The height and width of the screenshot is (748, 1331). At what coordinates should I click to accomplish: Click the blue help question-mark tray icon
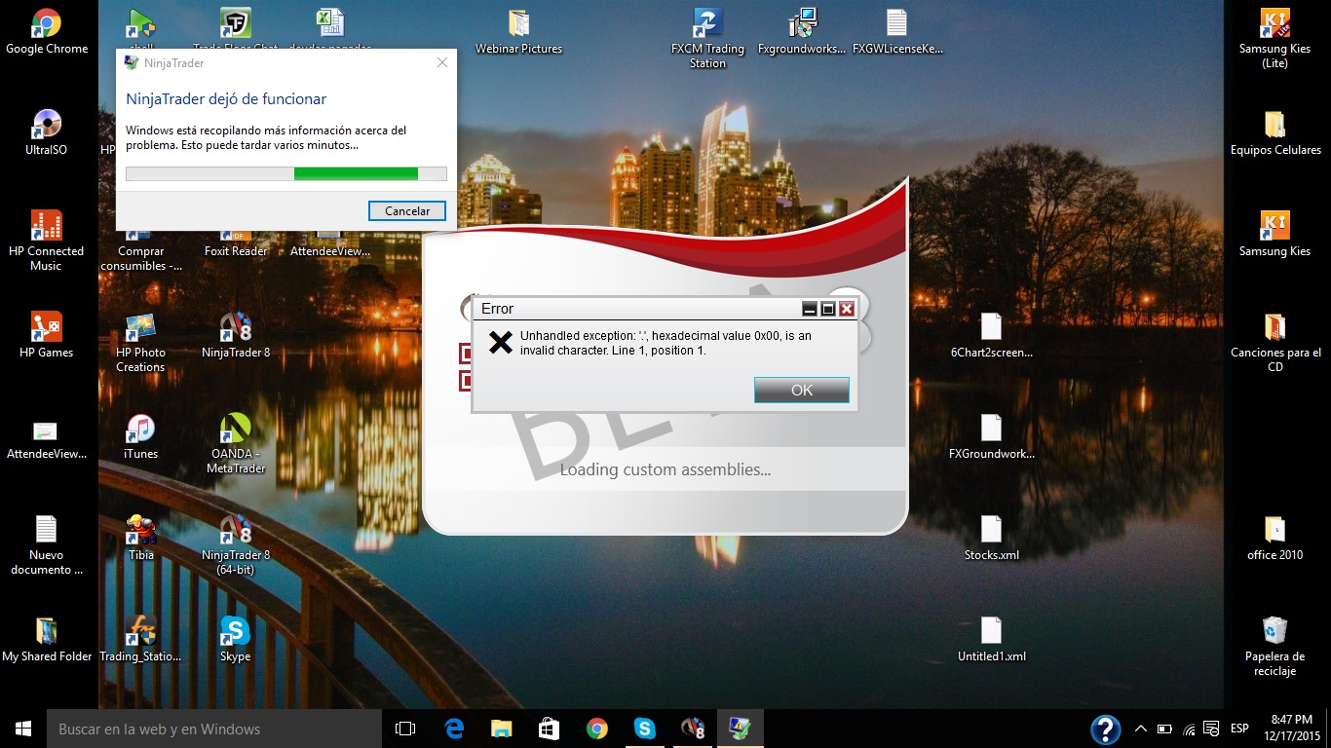coord(1105,729)
